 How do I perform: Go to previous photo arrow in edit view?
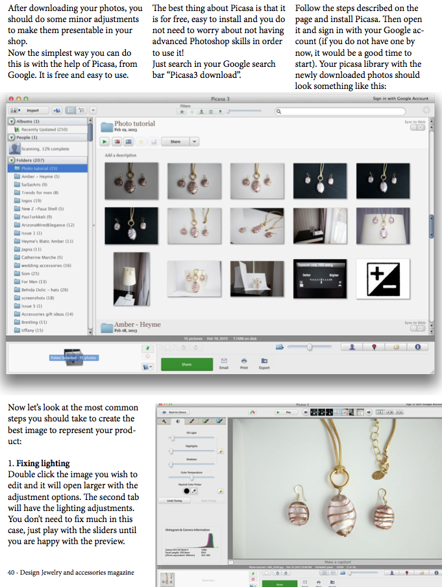click(x=306, y=412)
